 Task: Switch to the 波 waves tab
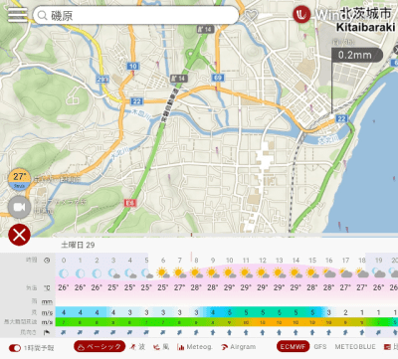[x=137, y=347]
